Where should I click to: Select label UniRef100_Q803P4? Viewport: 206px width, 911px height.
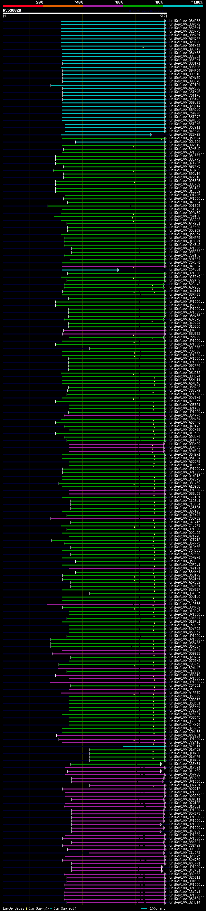click(x=185, y=899)
